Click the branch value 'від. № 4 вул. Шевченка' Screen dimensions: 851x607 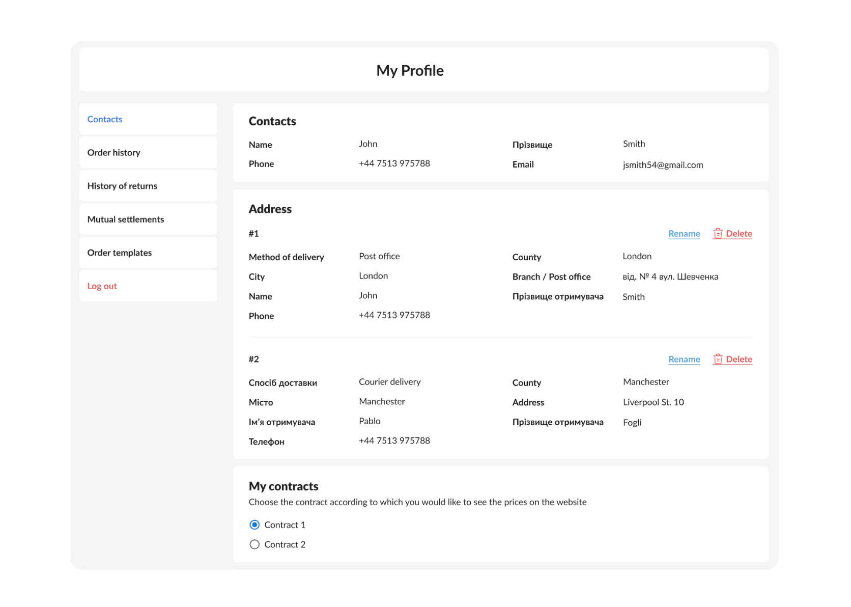(x=670, y=277)
